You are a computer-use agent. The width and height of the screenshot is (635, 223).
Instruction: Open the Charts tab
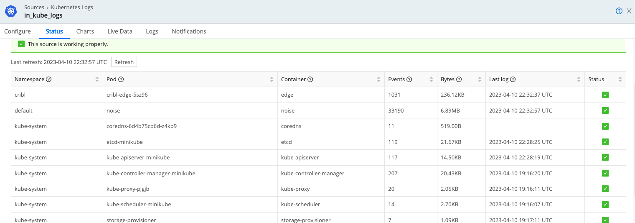click(x=85, y=31)
